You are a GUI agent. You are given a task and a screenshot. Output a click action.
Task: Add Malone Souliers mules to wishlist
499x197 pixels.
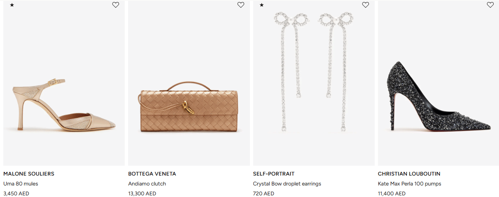116,5
